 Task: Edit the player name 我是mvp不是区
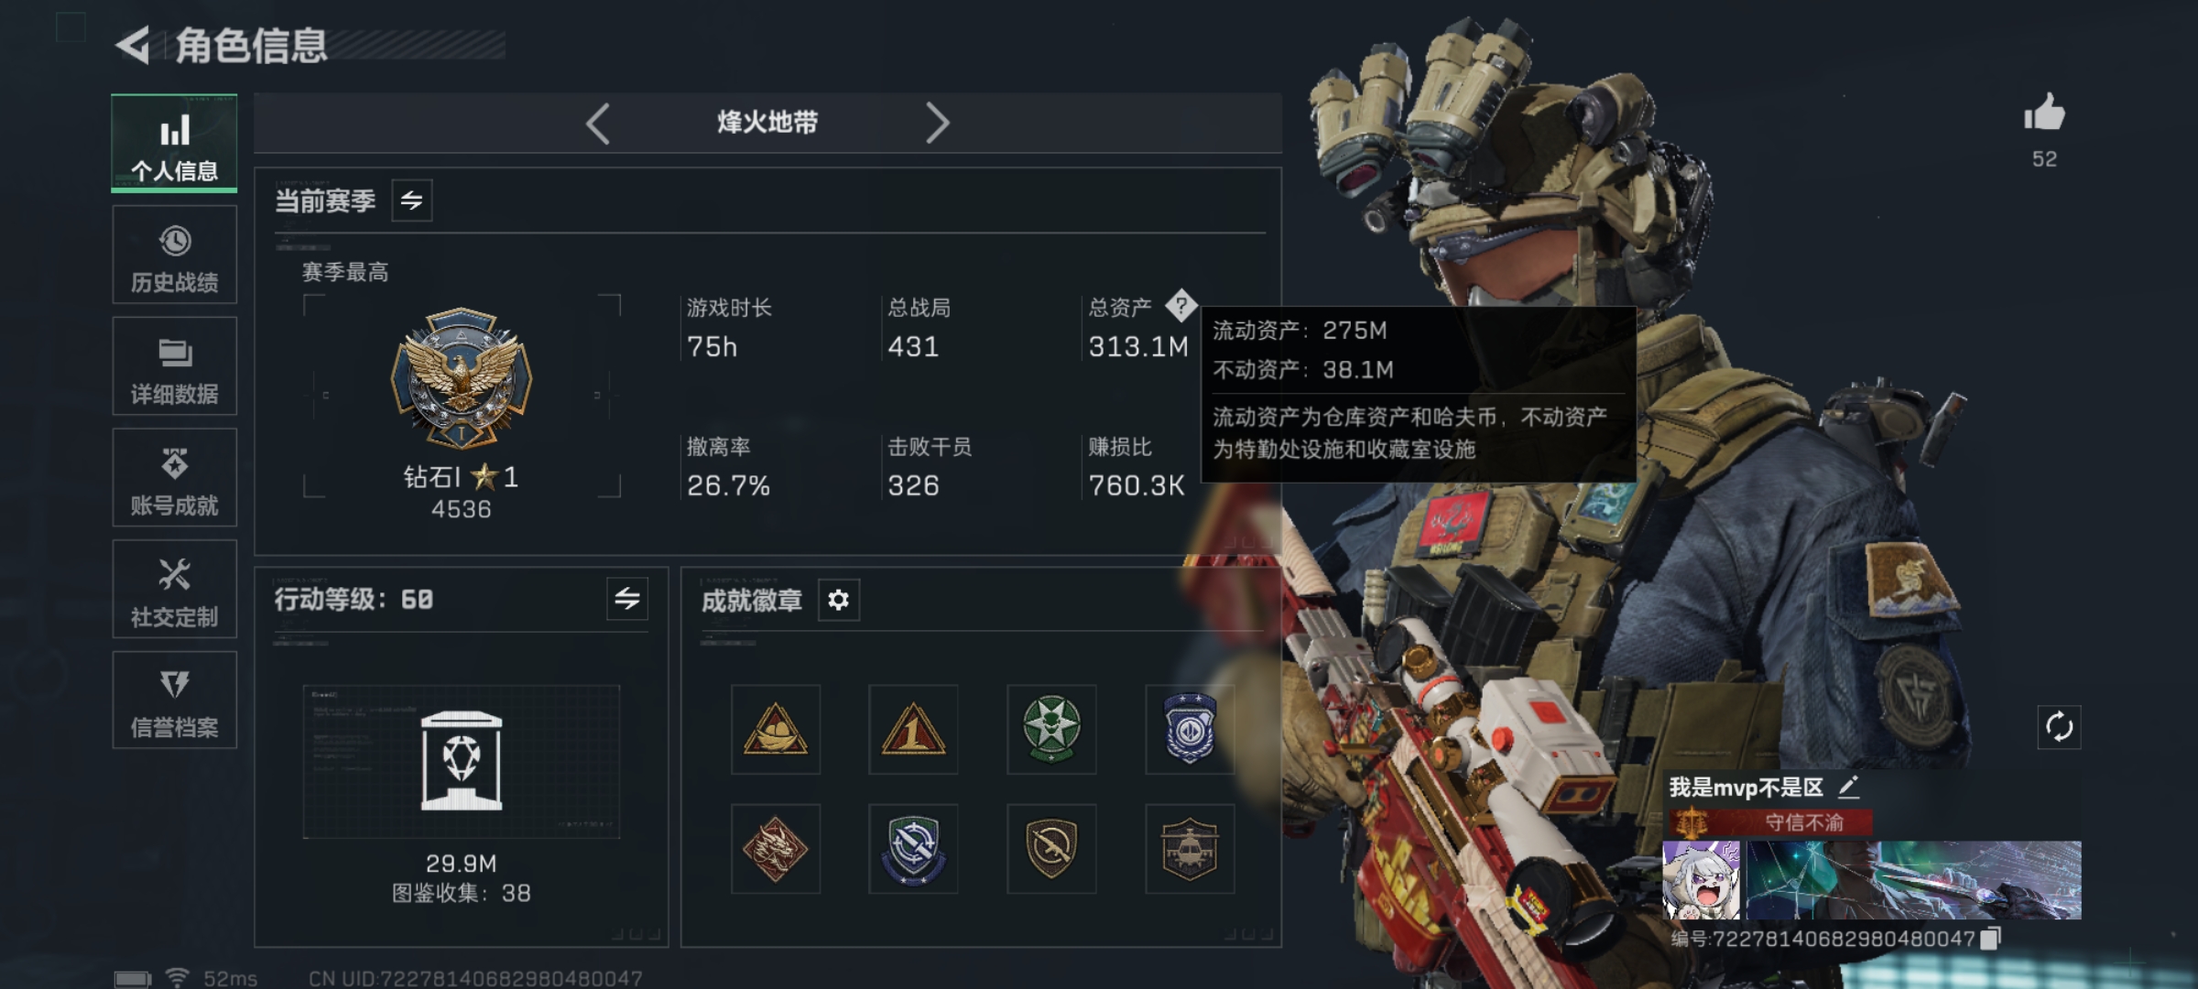(1848, 787)
